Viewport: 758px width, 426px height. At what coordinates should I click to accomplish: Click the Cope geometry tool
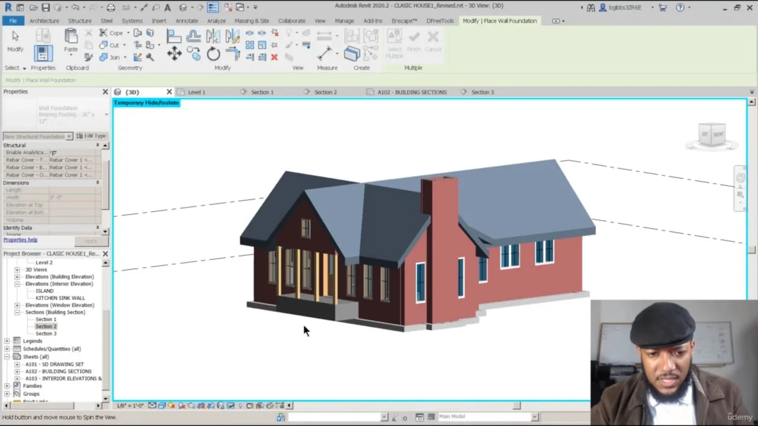(111, 33)
